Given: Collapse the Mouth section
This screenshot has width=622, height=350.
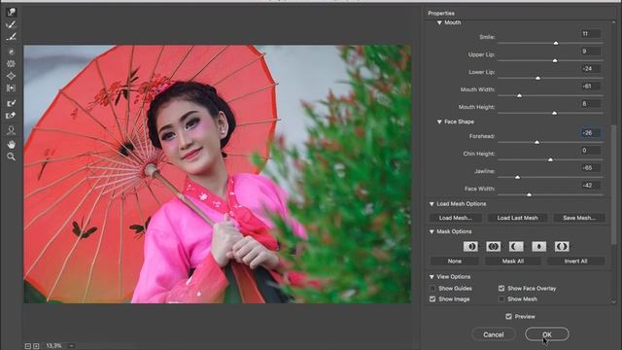Looking at the screenshot, I should pos(439,22).
